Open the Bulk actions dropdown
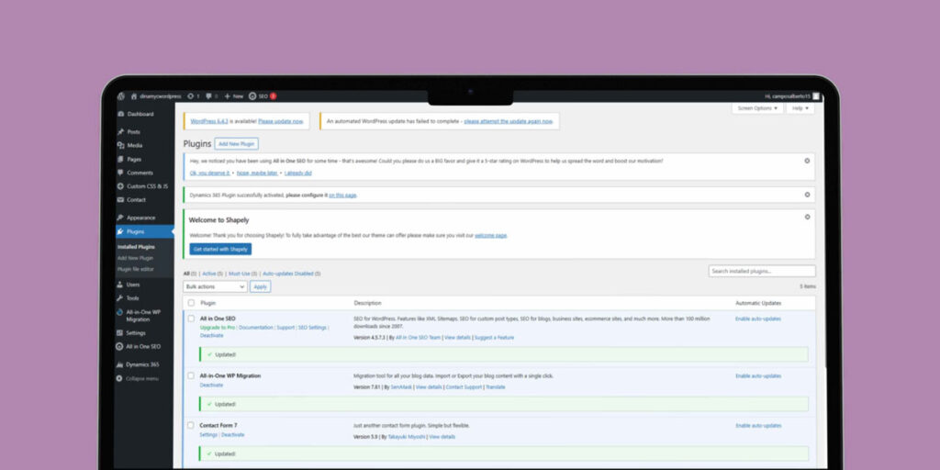Viewport: 940px width, 470px height. 215,287
